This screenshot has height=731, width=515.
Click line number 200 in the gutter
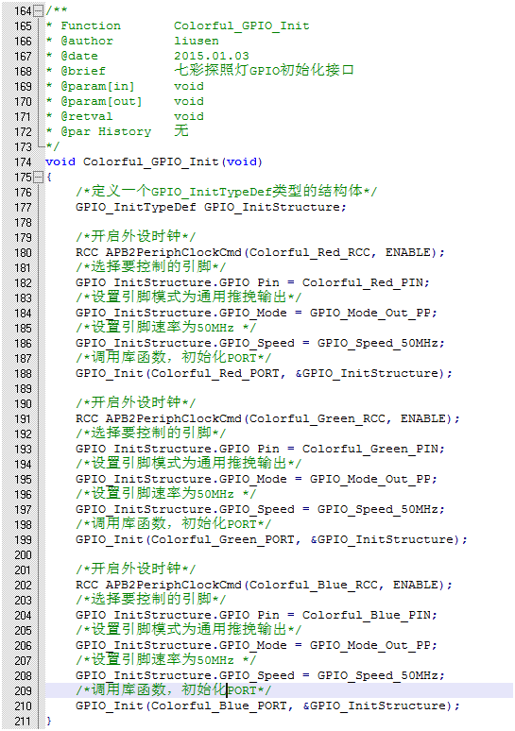23,555
